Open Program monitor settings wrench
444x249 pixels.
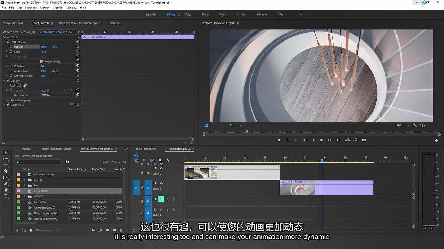(x=415, y=125)
